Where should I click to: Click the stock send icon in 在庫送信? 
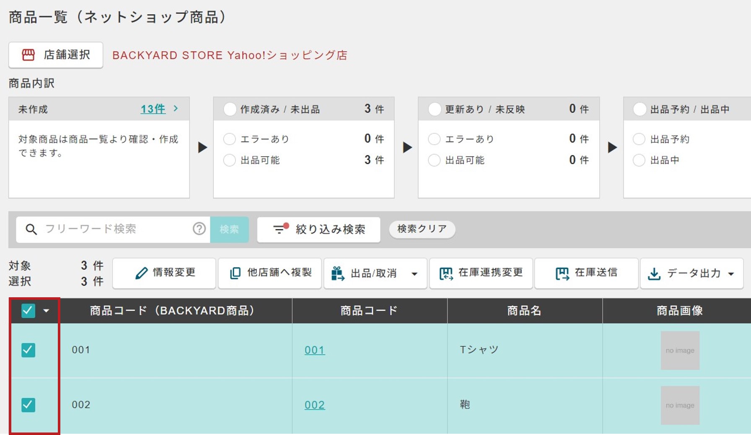tap(562, 273)
